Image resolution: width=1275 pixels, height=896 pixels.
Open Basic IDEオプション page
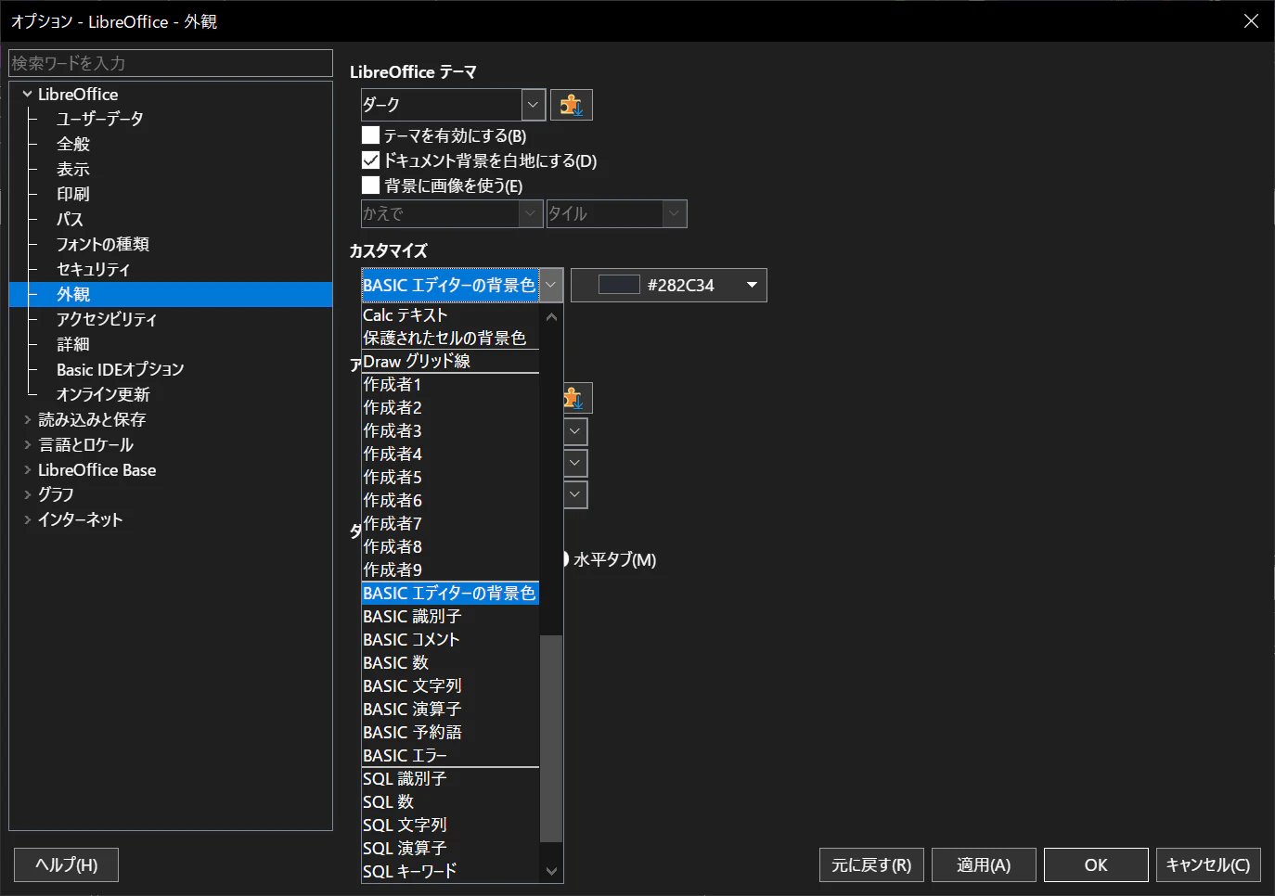(121, 369)
